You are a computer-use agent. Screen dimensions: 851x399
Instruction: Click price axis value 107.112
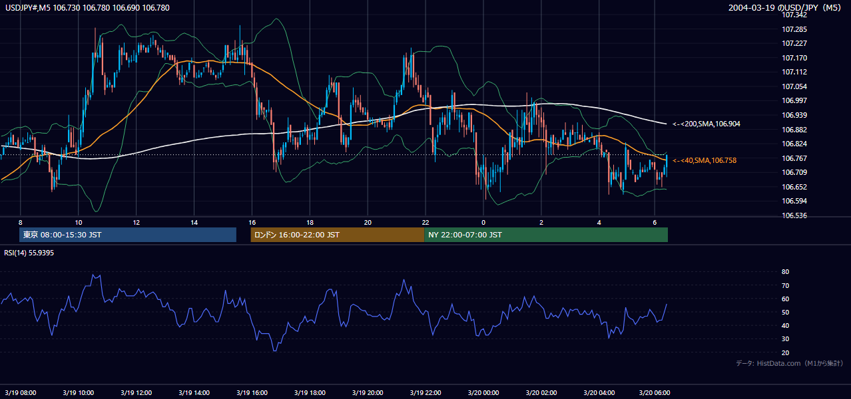pos(794,72)
